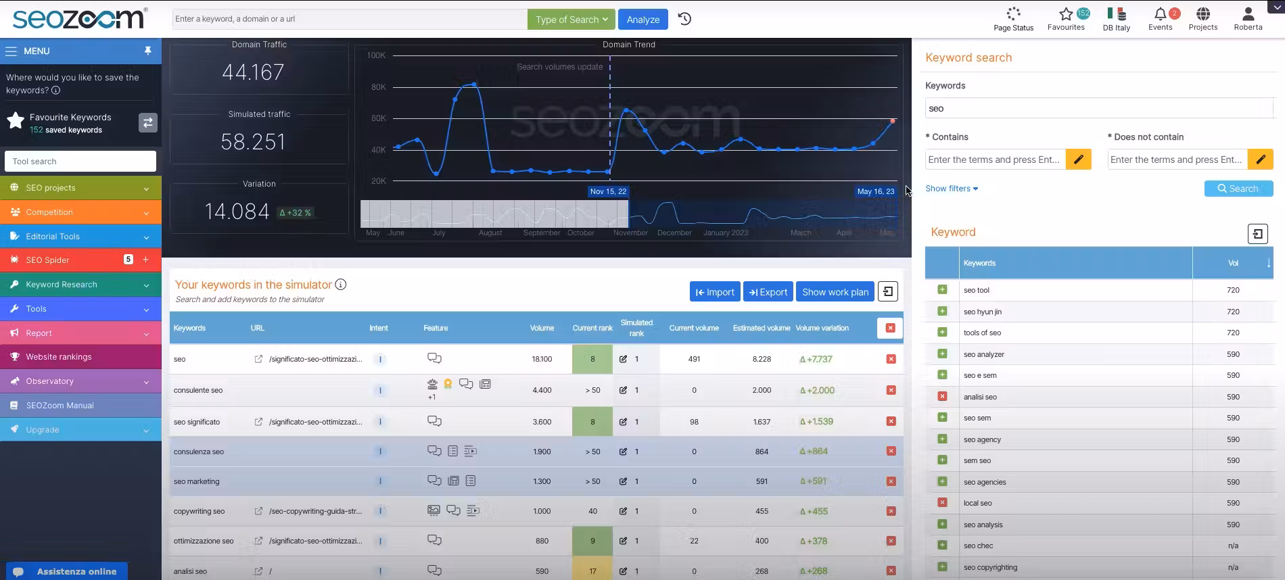Open the seo row URL external link
The height and width of the screenshot is (580, 1285).
tap(258, 359)
